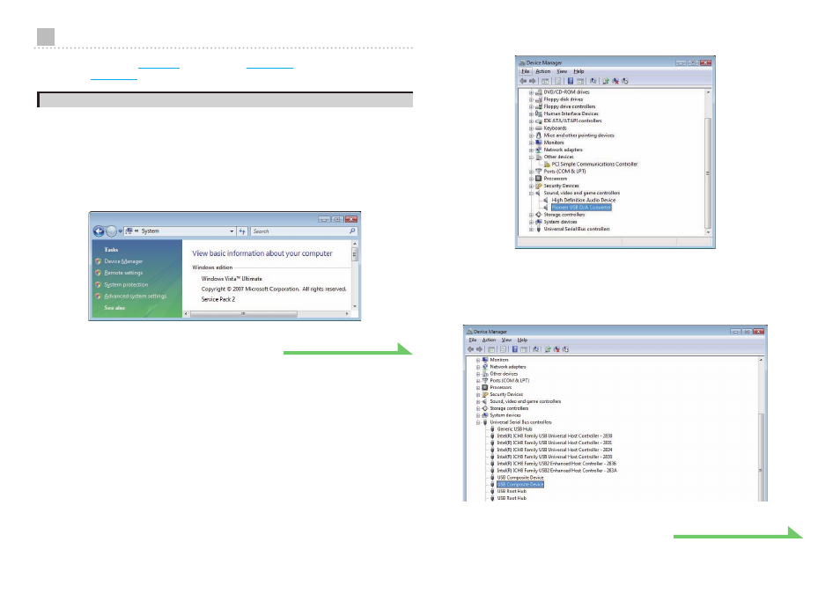Click the Update Driver icon in the Pioneer-selected Device Manager
This screenshot has height=593, width=840.
(x=606, y=81)
